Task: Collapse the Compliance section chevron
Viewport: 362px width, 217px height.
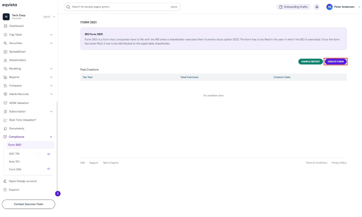Action: point(51,137)
